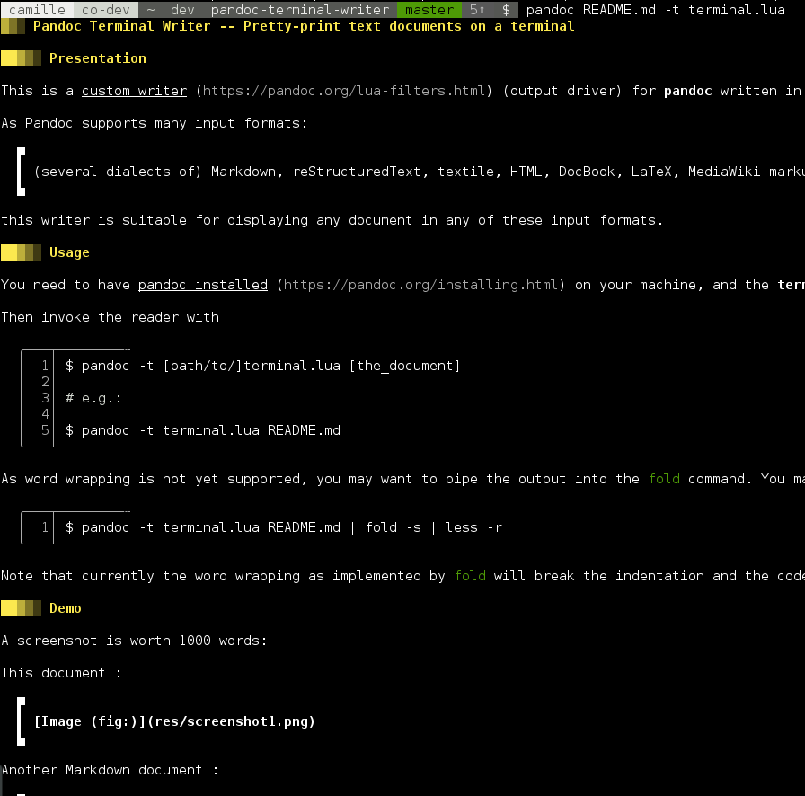Click the pandoc.org/installing.html URL
The image size is (805, 796).
(421, 285)
